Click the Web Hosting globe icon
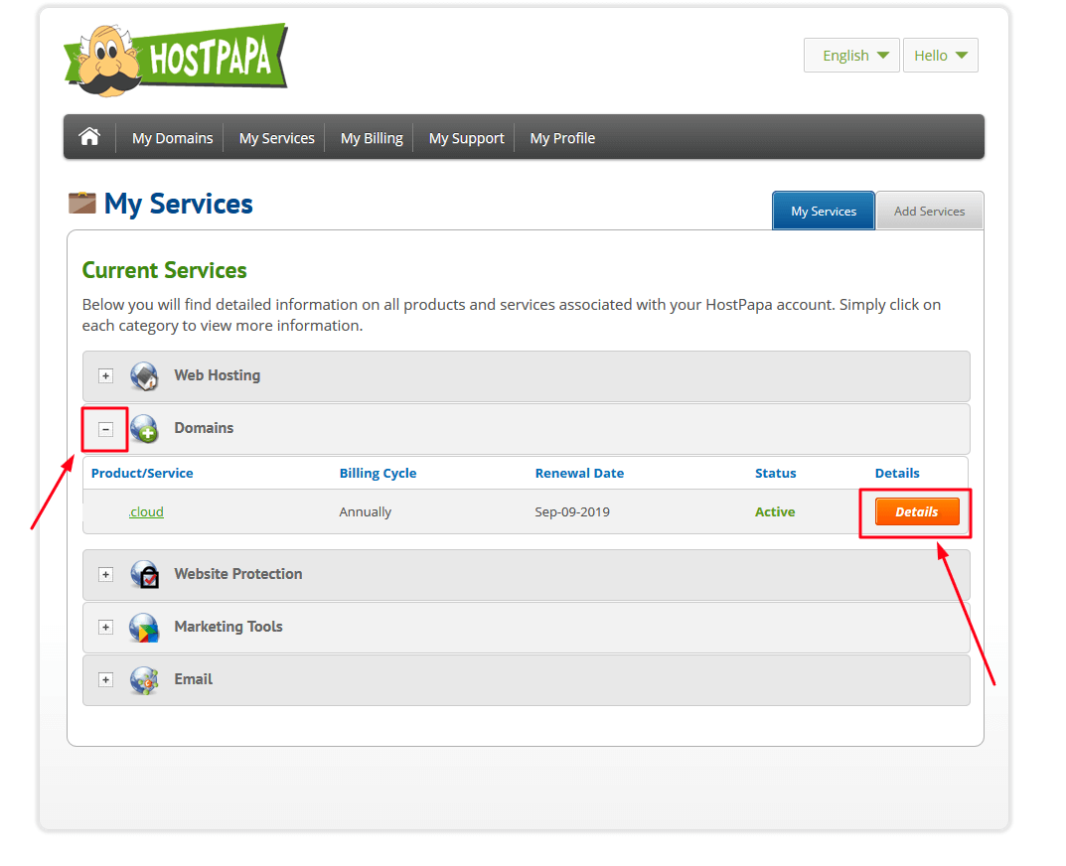The height and width of the screenshot is (866, 1066). [144, 375]
